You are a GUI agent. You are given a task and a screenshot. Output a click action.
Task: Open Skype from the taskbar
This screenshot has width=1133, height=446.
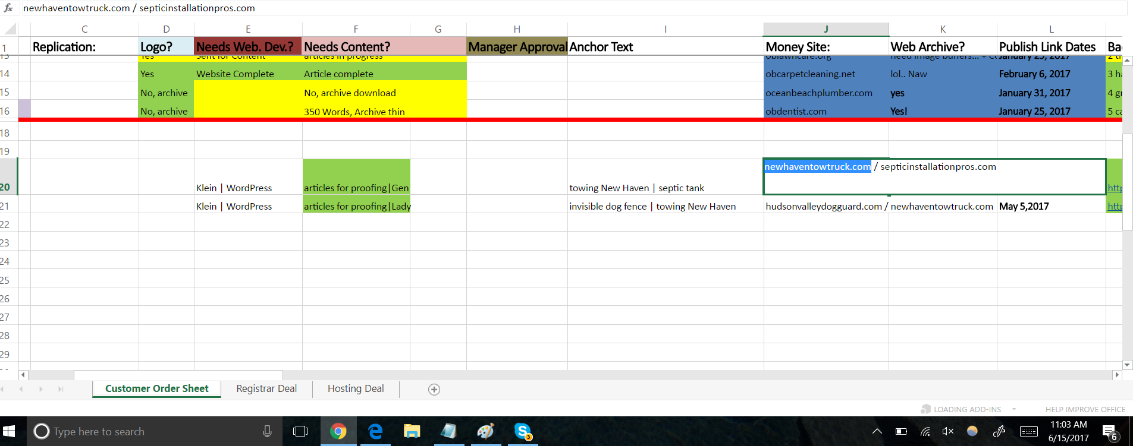coord(522,431)
